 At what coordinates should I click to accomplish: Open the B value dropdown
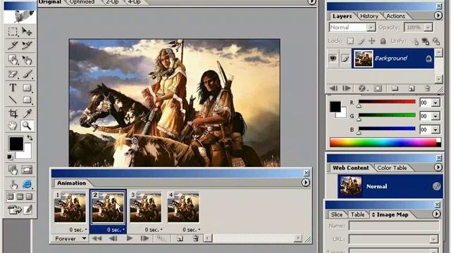(435, 129)
